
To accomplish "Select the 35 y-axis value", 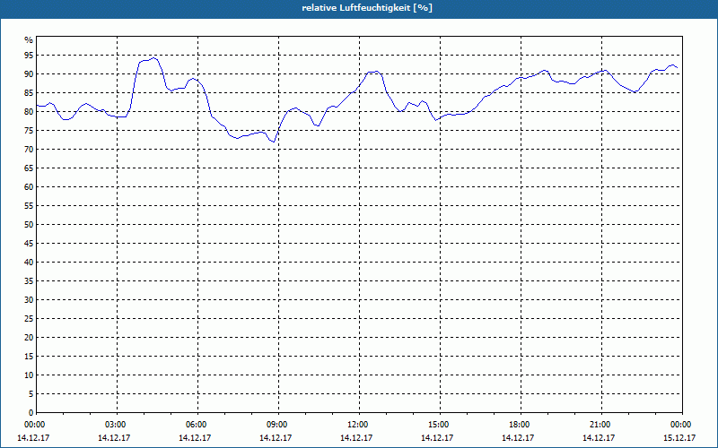I will tap(29, 281).
